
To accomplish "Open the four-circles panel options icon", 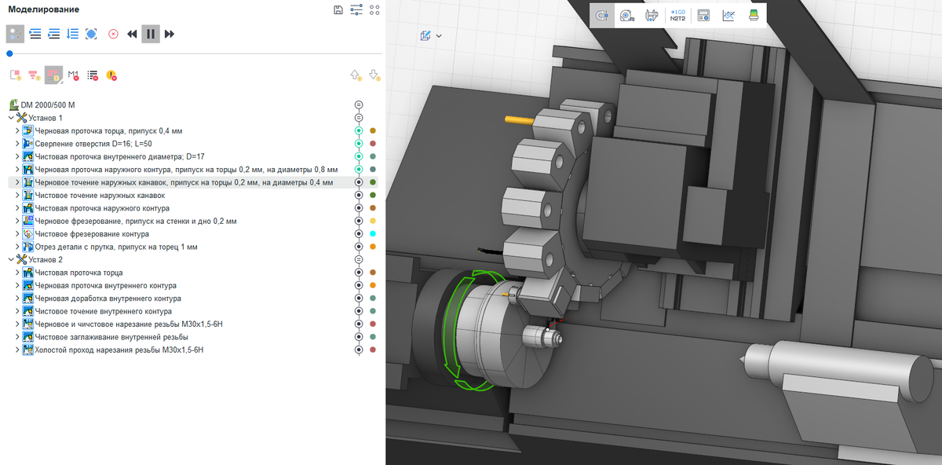I will 374,9.
